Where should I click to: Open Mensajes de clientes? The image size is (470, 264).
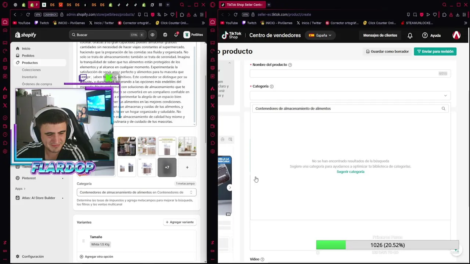pyautogui.click(x=380, y=35)
